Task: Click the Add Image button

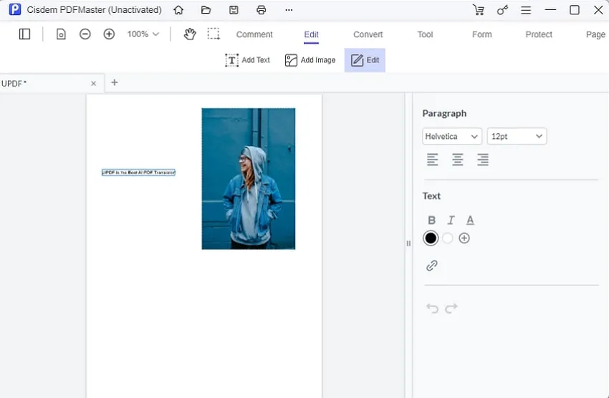Action: [x=310, y=60]
